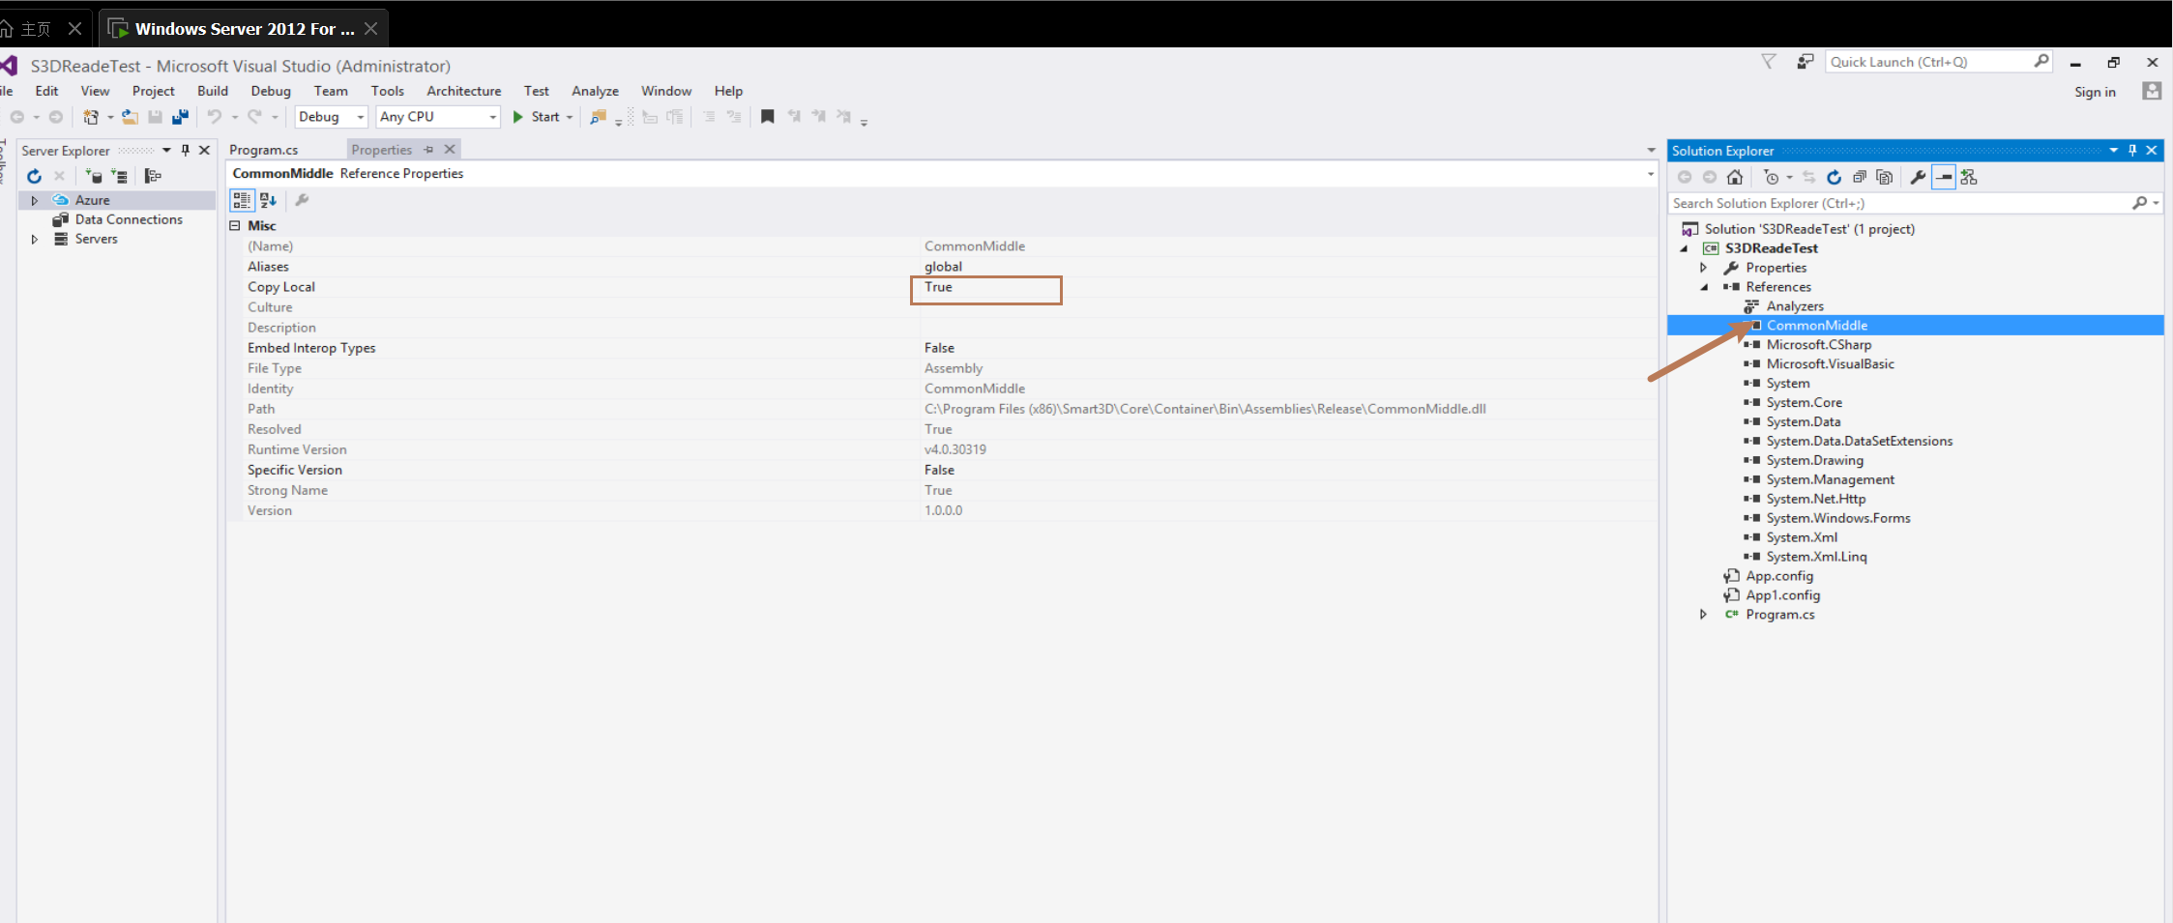Click the Server Explorer services tree icon
Viewport: 2173px width, 923px height.
153,176
